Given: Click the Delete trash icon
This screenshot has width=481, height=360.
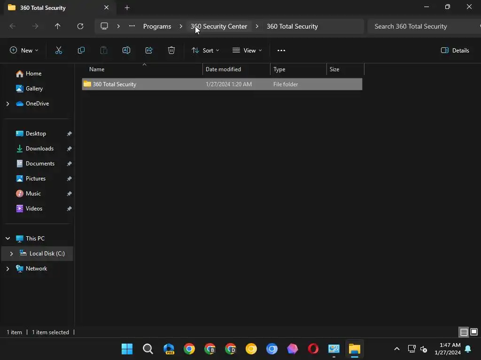Looking at the screenshot, I should [x=171, y=51].
